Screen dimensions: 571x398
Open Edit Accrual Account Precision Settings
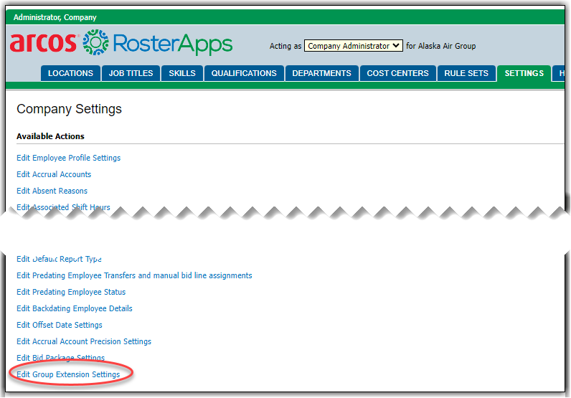click(x=84, y=341)
